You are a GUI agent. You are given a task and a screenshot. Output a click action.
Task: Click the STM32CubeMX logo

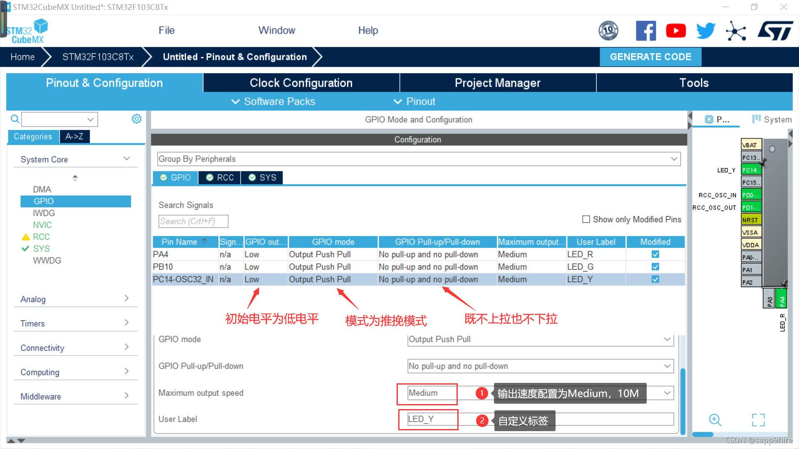(x=27, y=31)
